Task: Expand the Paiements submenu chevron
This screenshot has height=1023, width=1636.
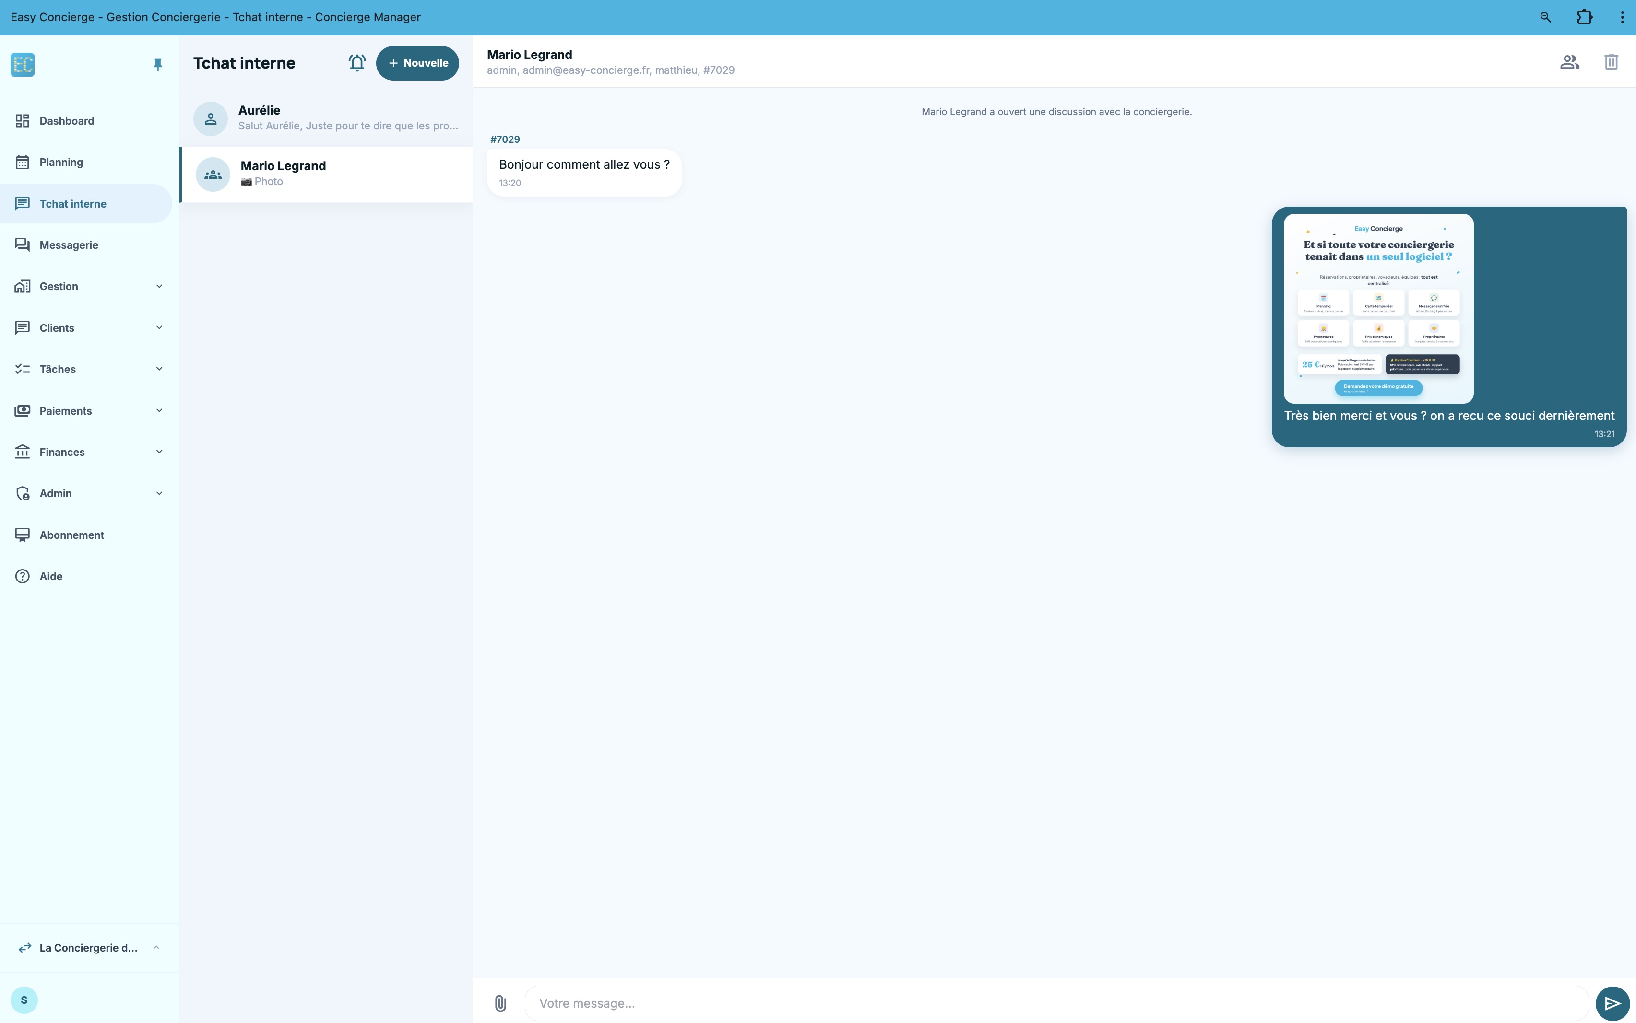Action: [159, 411]
